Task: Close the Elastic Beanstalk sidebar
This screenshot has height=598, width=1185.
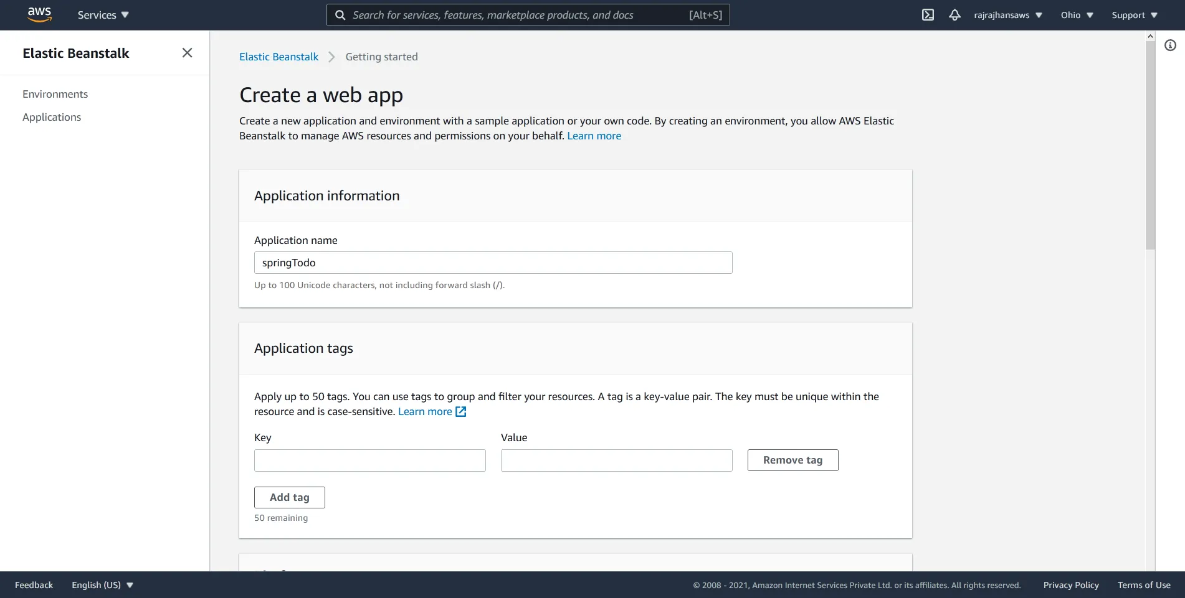Action: tap(187, 52)
